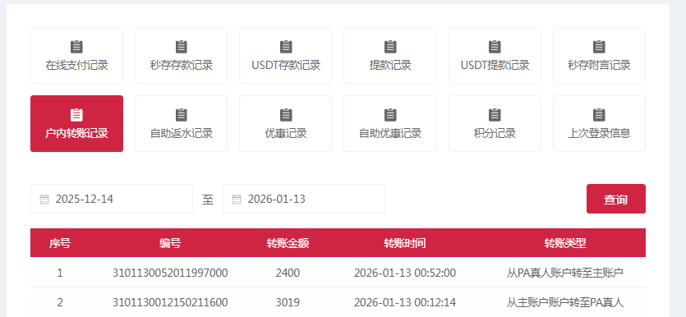View the 上次登录信息 tab
This screenshot has height=317, width=686.
[599, 124]
